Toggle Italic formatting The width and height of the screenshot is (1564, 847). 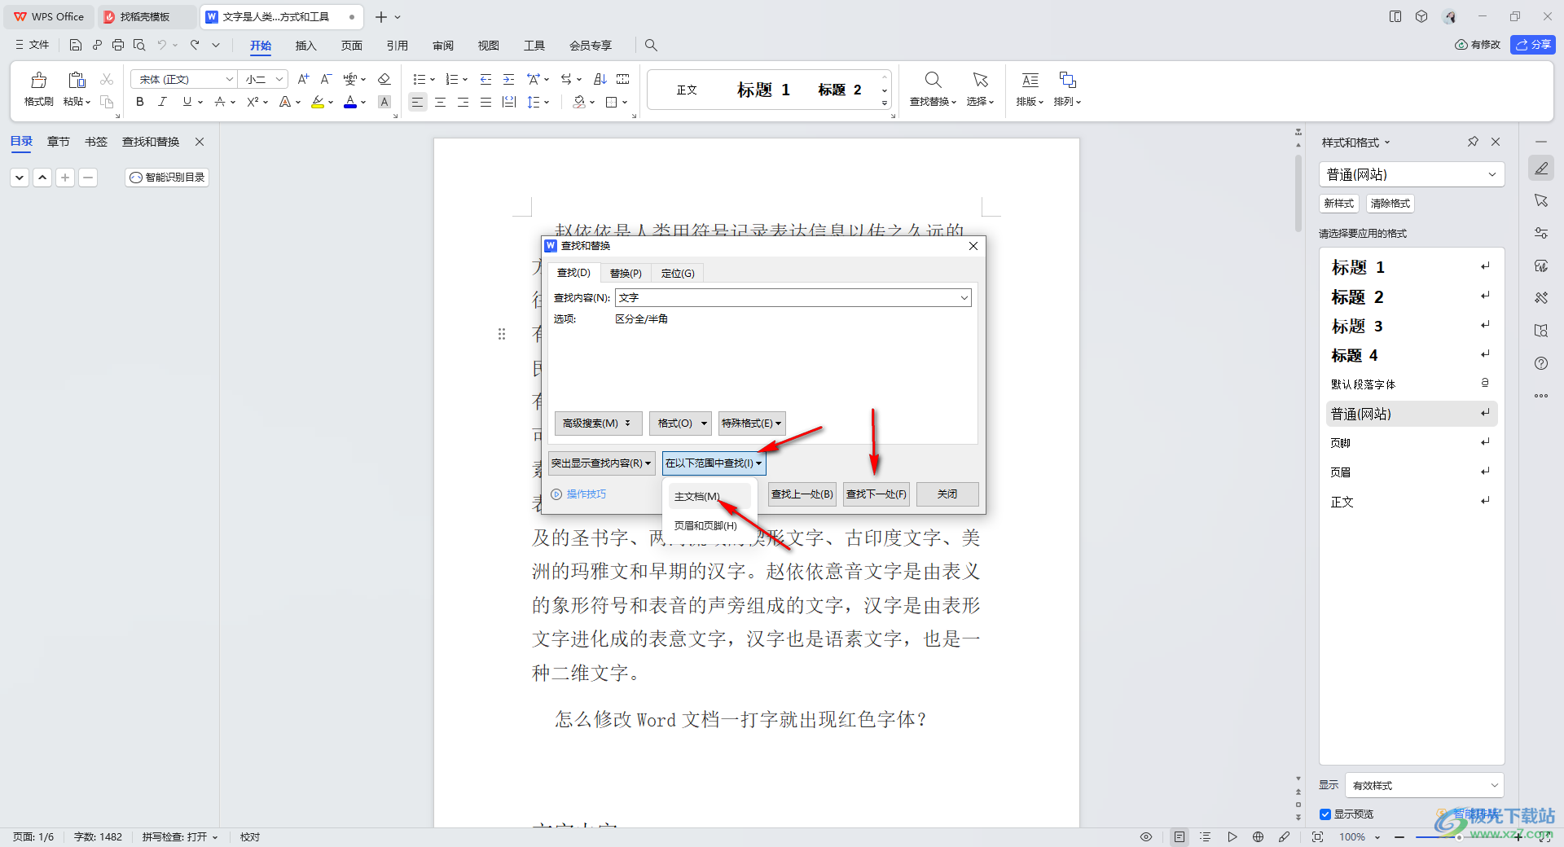[x=163, y=102]
